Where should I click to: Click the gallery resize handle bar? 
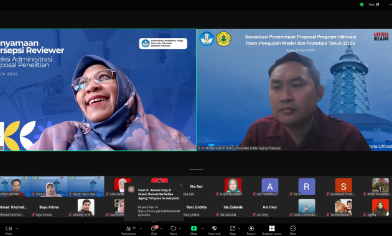point(196,170)
